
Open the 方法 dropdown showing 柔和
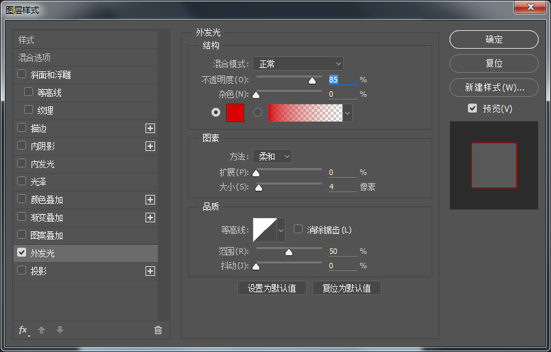[272, 156]
